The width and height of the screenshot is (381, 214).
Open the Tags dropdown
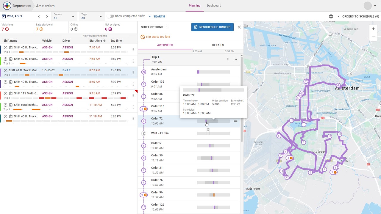(x=92, y=16)
